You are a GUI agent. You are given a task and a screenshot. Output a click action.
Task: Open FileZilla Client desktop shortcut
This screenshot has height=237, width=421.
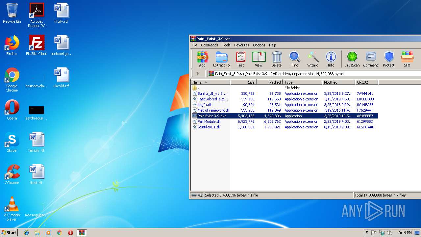click(37, 45)
